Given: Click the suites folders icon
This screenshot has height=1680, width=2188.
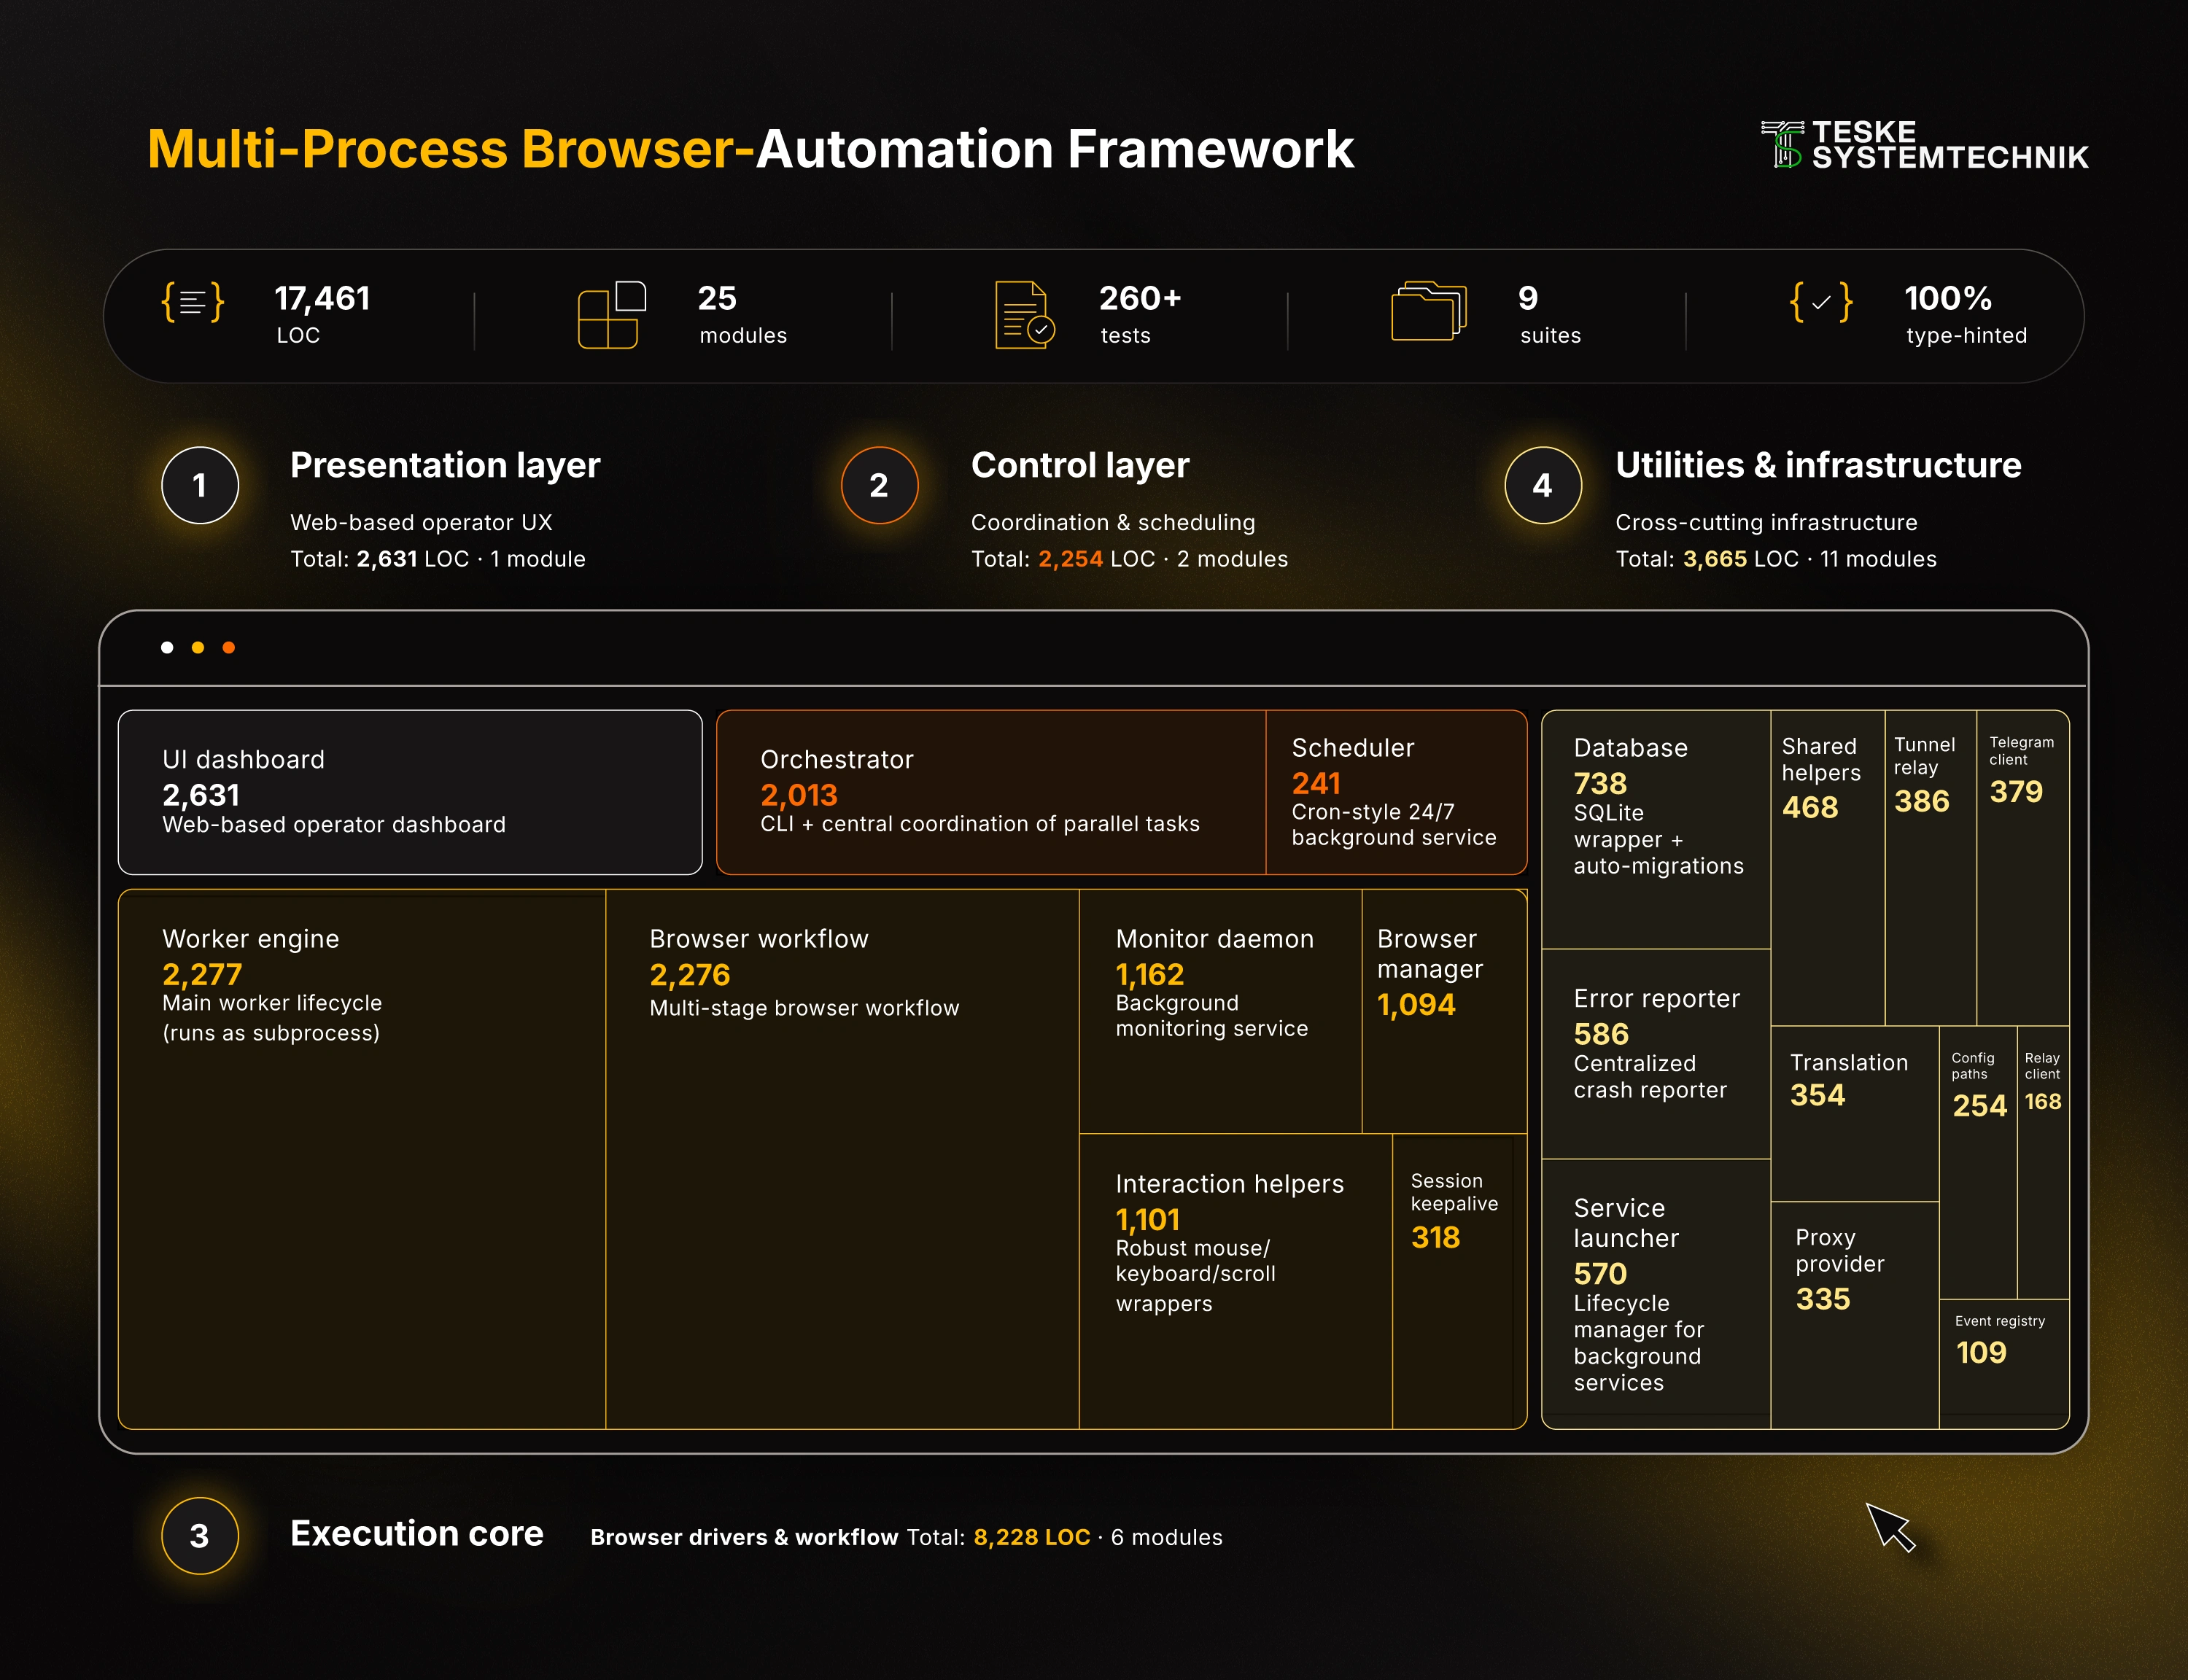Looking at the screenshot, I should 1428,311.
